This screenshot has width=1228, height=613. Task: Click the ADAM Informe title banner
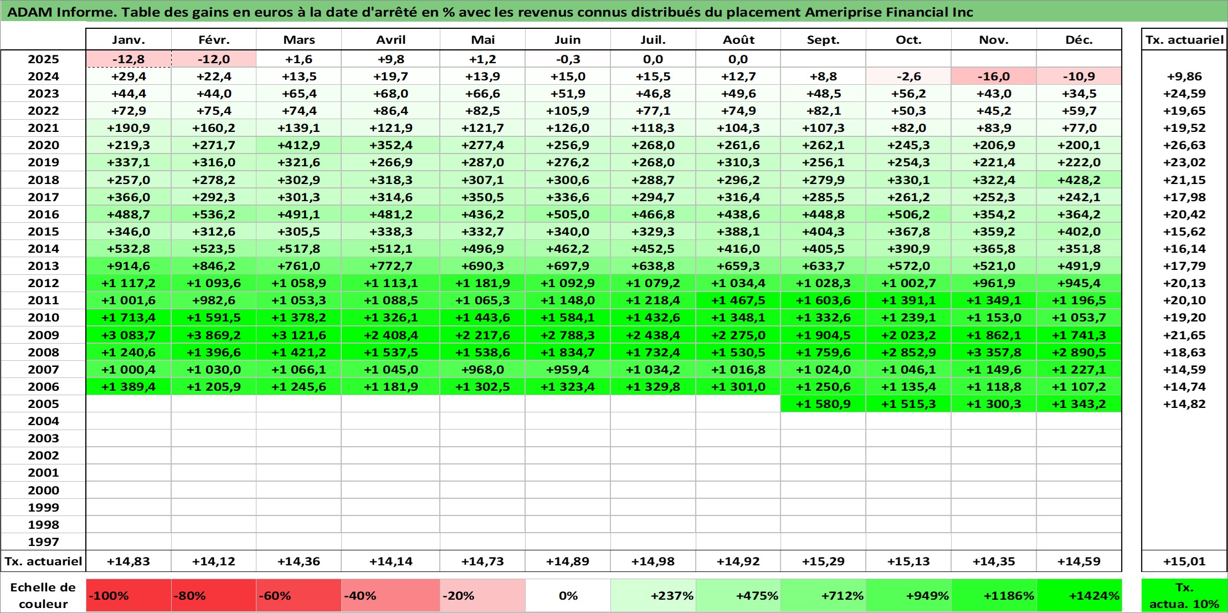pos(614,12)
